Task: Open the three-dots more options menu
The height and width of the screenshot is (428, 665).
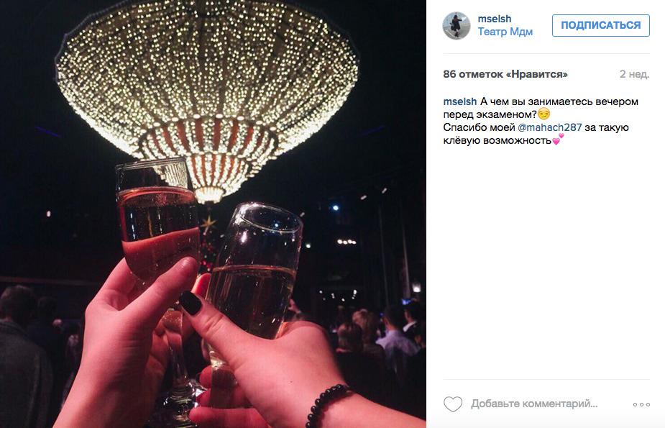Action: pyautogui.click(x=641, y=404)
